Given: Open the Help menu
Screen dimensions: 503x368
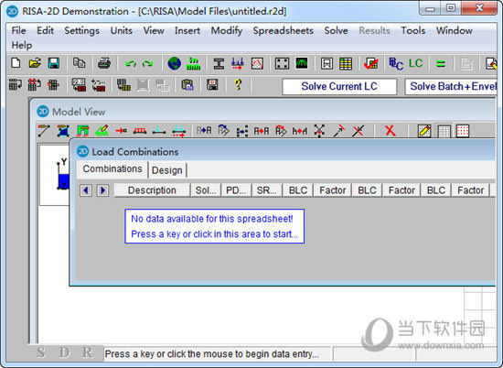Looking at the screenshot, I should coord(22,45).
